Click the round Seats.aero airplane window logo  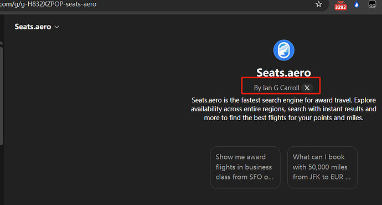(x=284, y=50)
